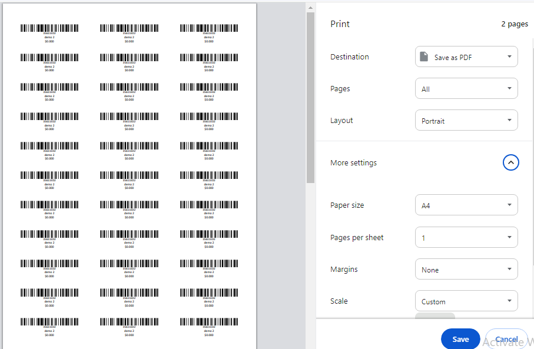The image size is (534, 349).
Task: Collapse More settings with the chevron icon
Action: (x=510, y=162)
